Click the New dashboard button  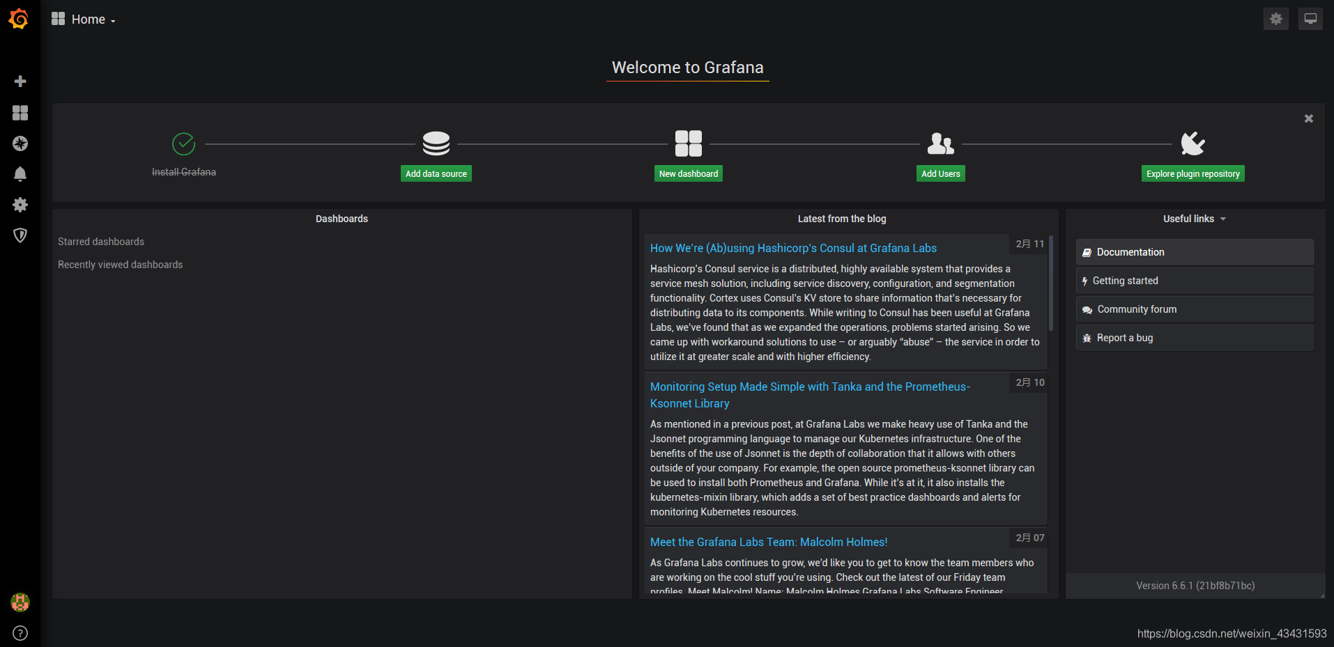point(689,173)
